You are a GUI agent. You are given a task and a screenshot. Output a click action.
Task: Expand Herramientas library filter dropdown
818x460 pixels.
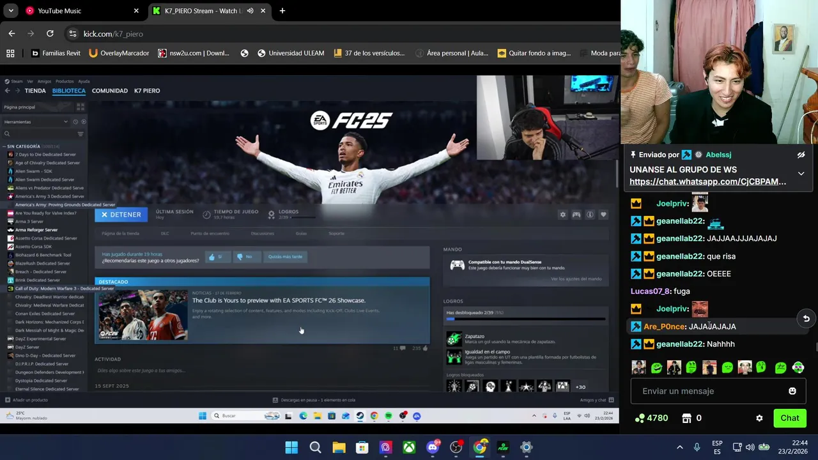click(35, 121)
